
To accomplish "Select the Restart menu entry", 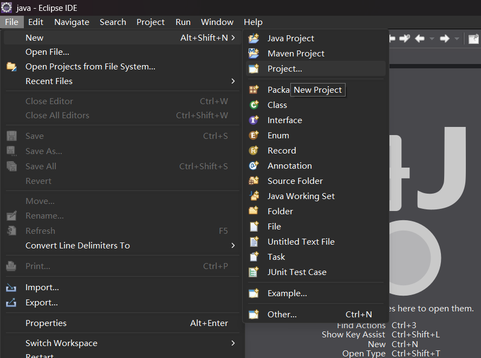I will (x=122, y=355).
